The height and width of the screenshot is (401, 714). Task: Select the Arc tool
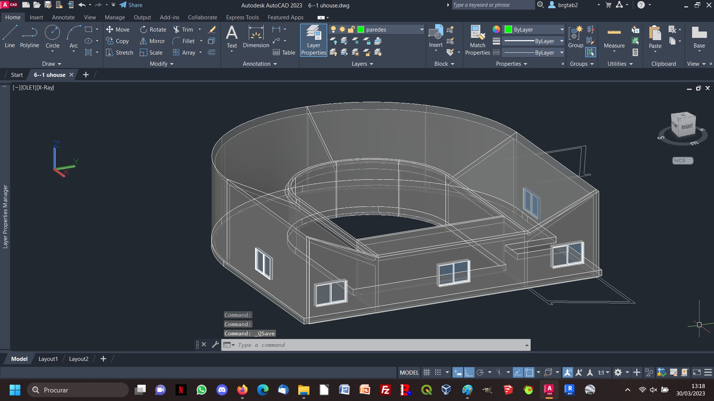point(74,37)
